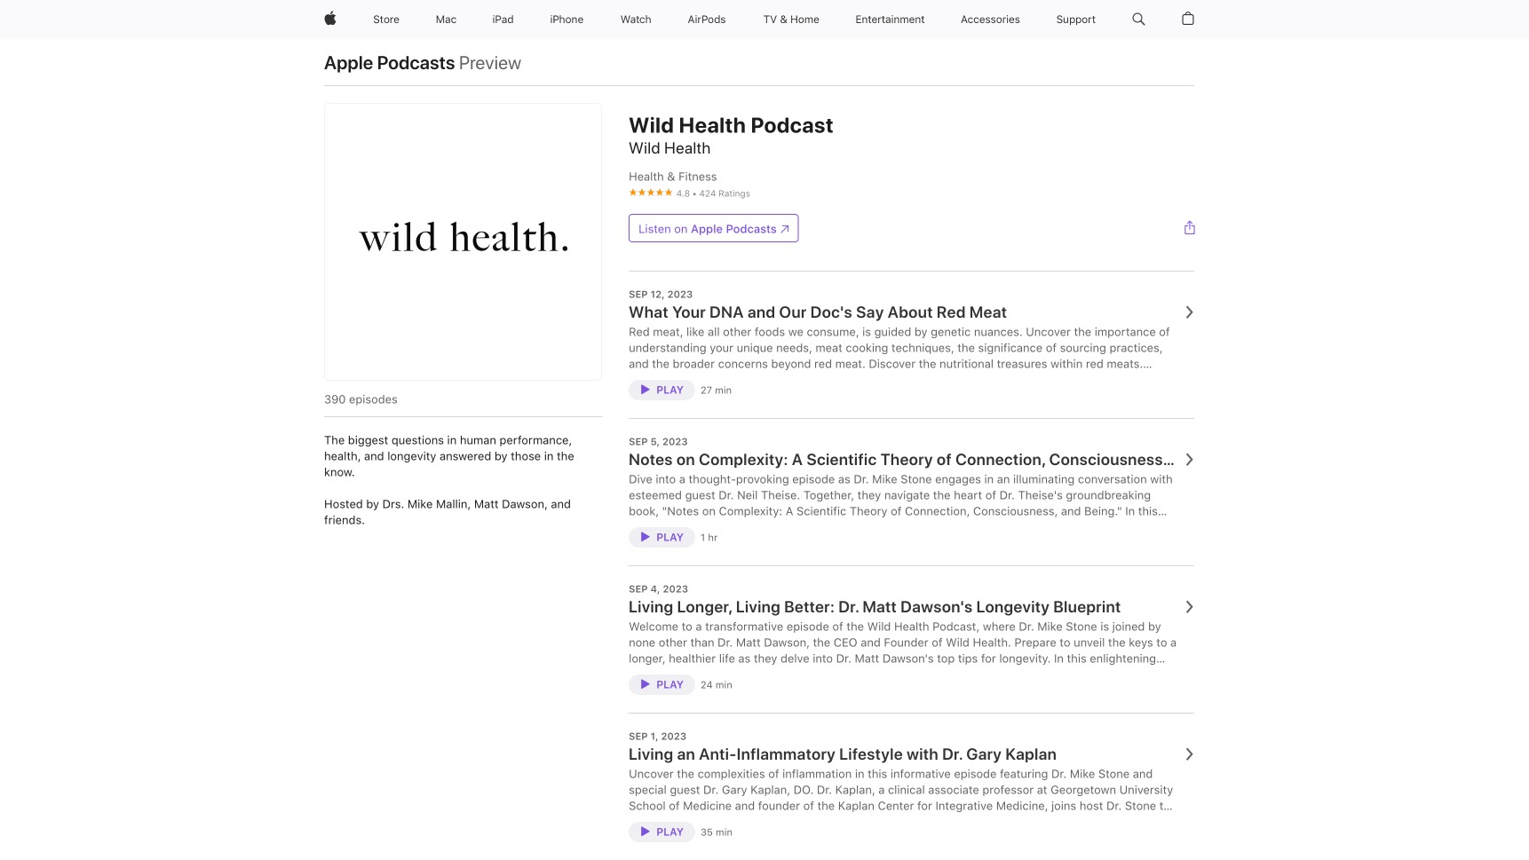Open the Watch menu
This screenshot has width=1529, height=860.
point(636,20)
